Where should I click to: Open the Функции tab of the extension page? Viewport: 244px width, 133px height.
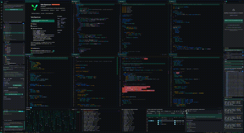pos(43,13)
